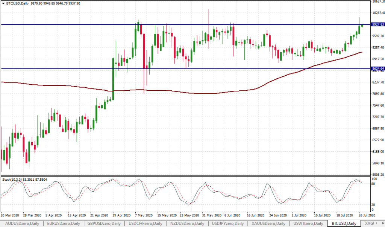This screenshot has width=385, height=227.
Task: Click the active BTCUSD,Daily tab
Action: point(342,224)
